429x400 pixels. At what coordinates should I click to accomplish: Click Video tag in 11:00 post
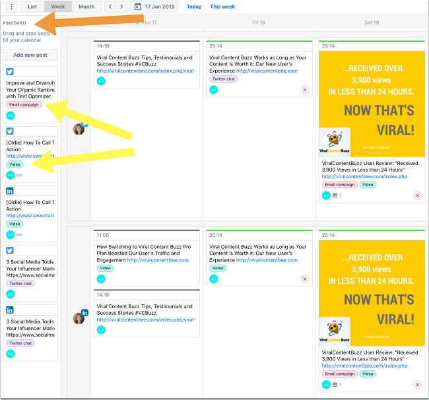(106, 268)
